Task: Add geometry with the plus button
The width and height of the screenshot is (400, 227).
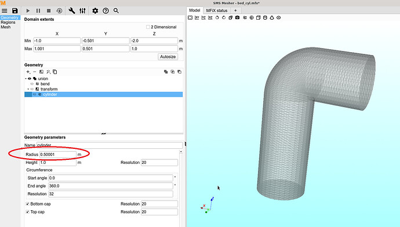Action: tap(28, 72)
